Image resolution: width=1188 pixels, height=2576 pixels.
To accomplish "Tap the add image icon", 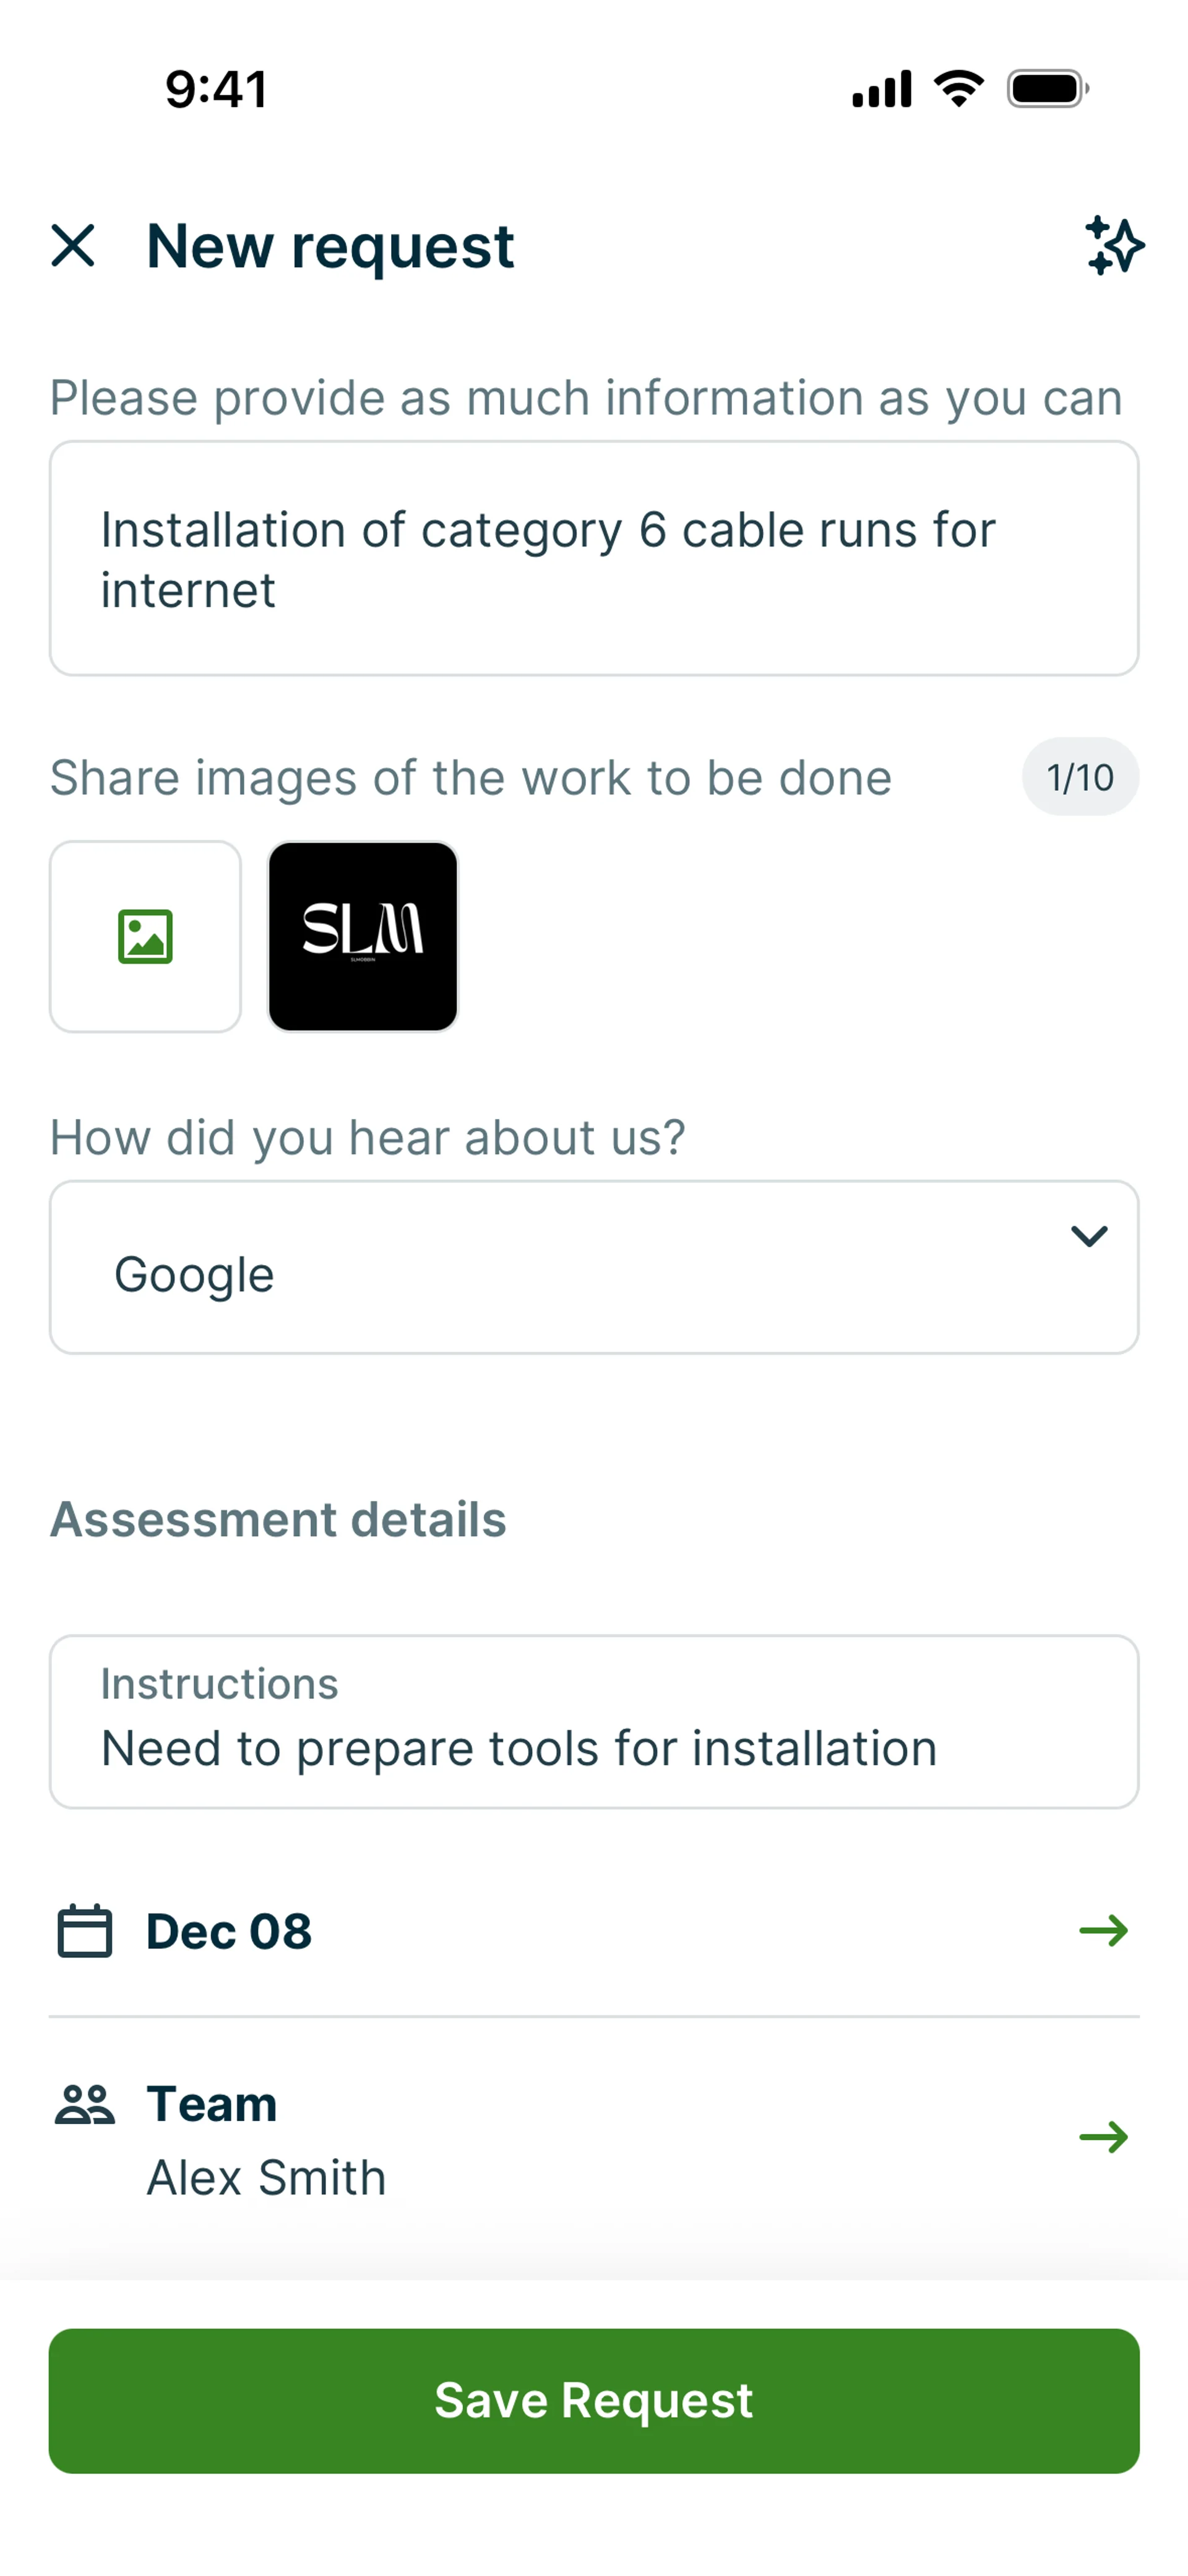I will click(x=145, y=936).
